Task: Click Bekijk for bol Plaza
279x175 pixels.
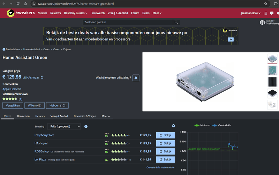Action: click(x=165, y=160)
